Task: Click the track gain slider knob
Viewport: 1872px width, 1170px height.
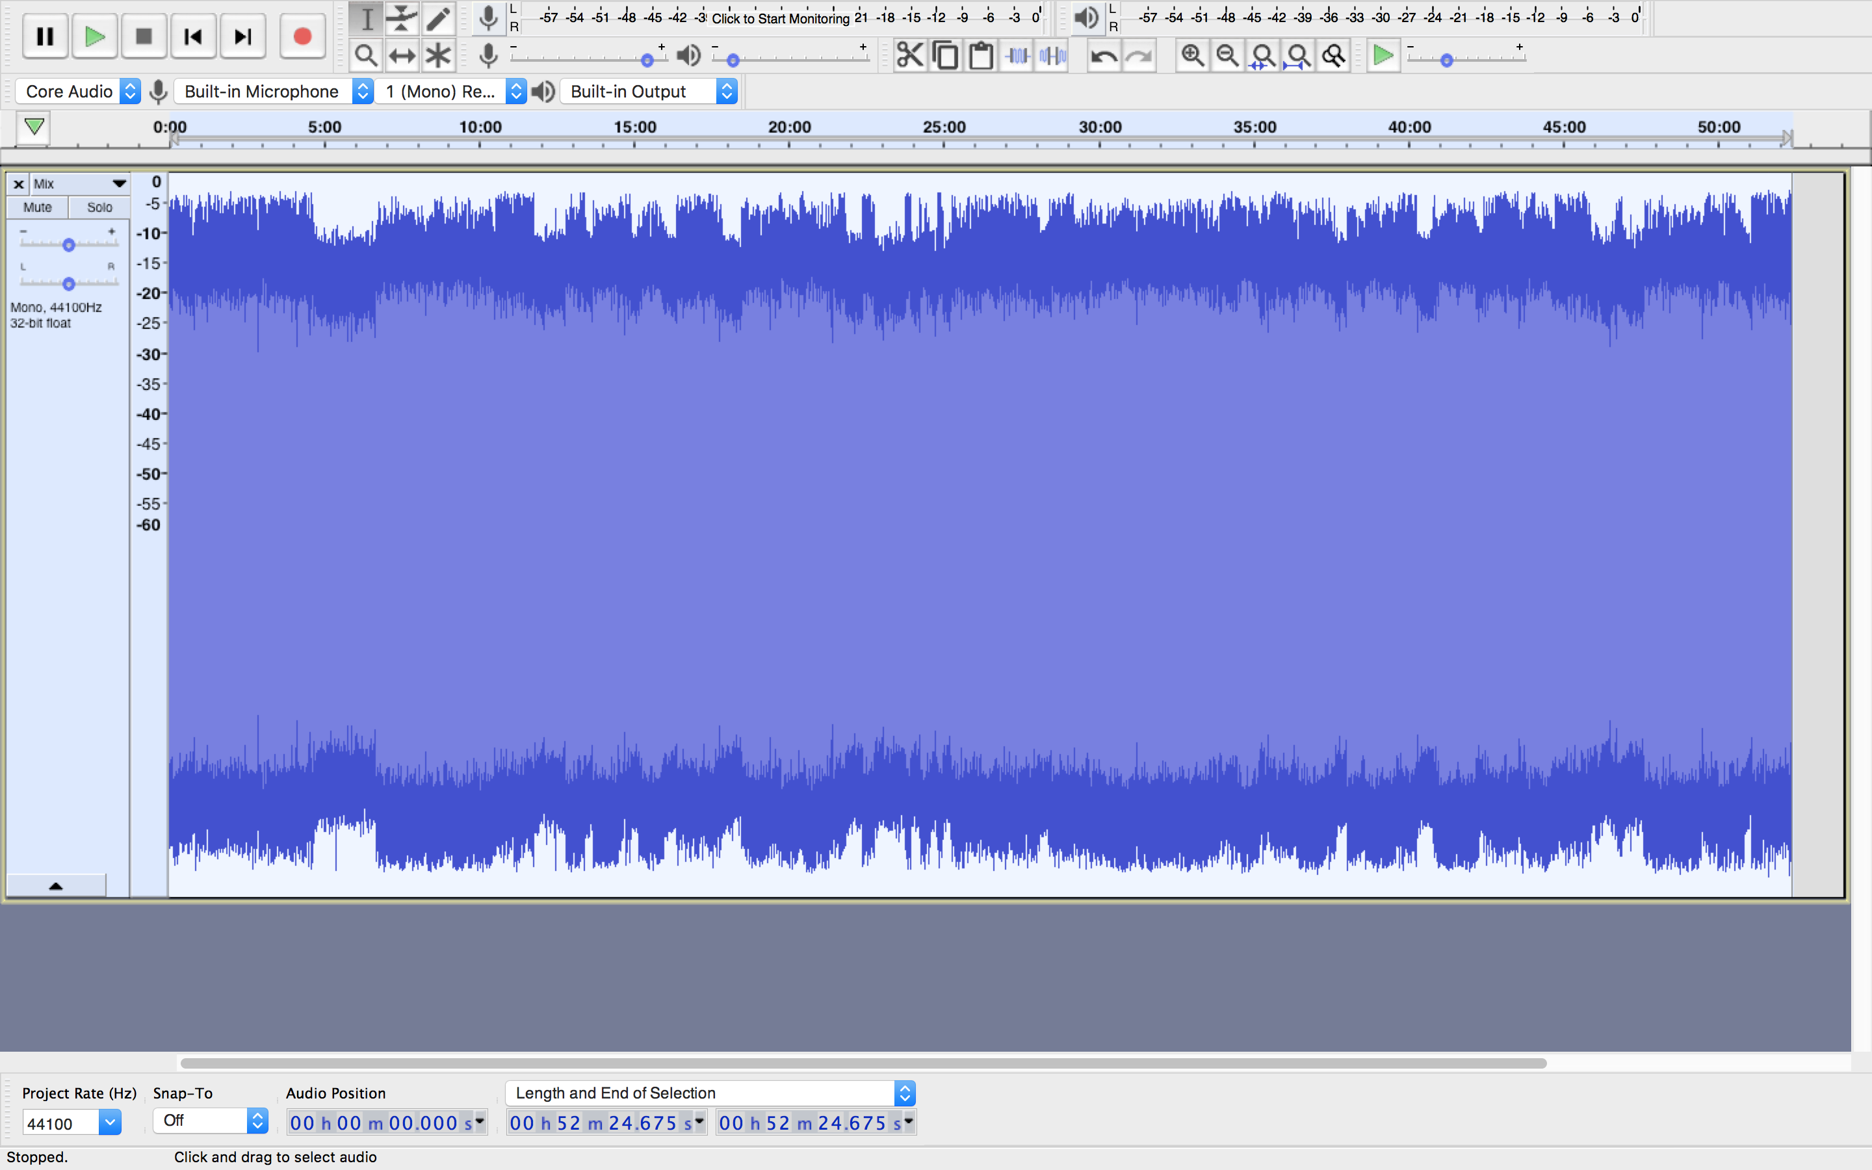Action: 69,245
